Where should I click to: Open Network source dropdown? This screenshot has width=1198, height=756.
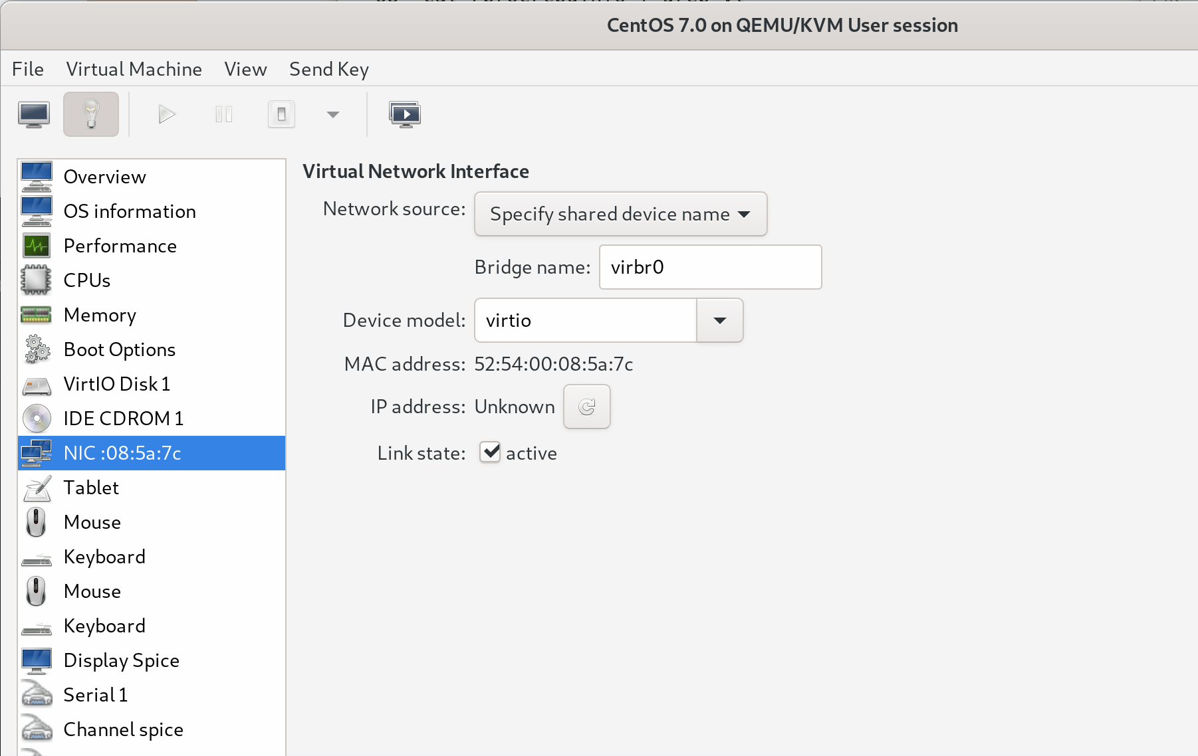tap(620, 214)
